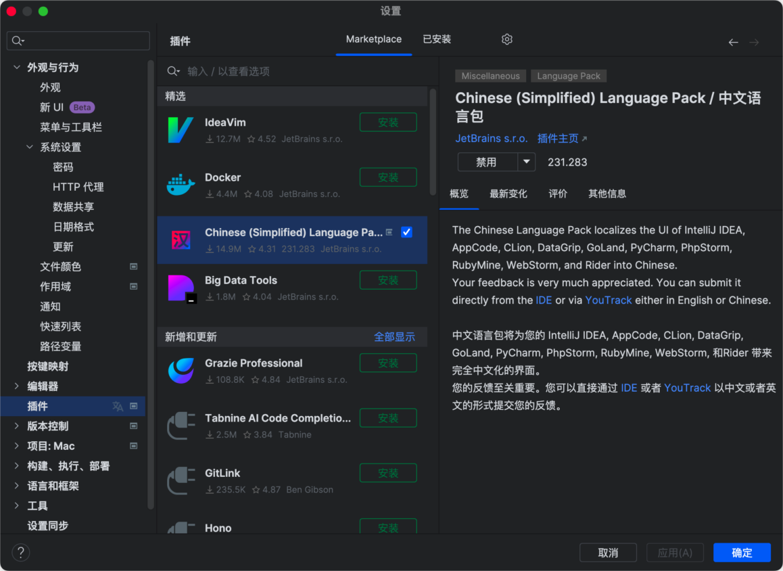This screenshot has height=571, width=783.
Task: Click the settings search magnifier icon
Action: point(18,41)
